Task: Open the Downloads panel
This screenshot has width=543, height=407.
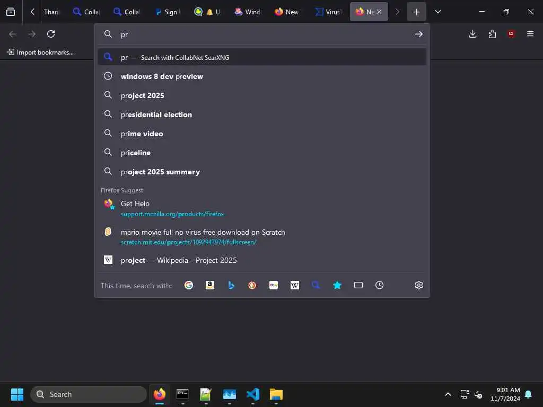Action: (472, 34)
